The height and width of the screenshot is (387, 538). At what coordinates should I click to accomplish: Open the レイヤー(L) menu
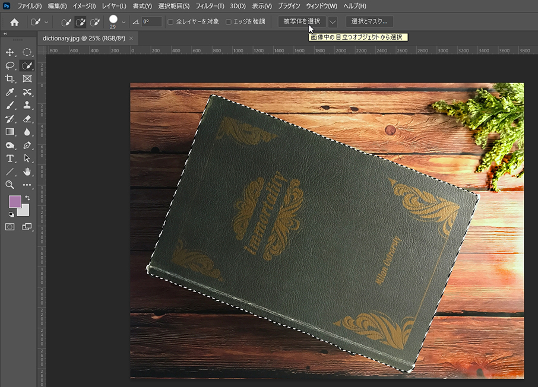point(114,6)
